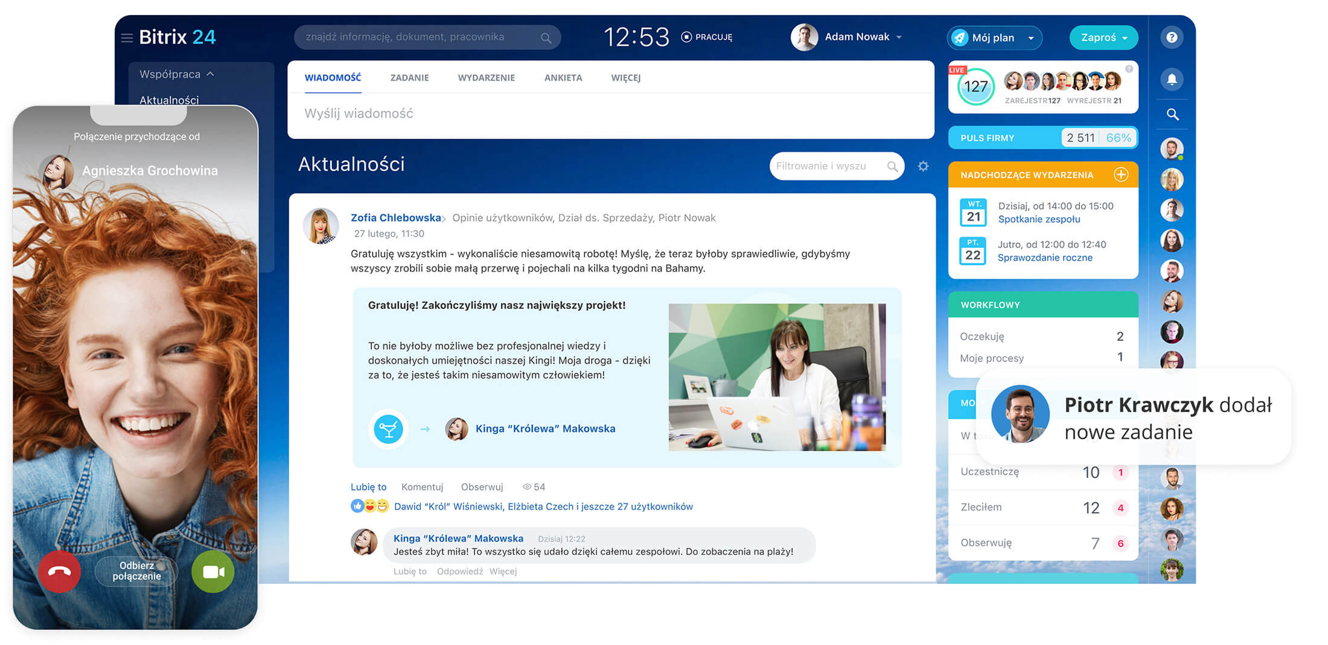Decline the call with red phone icon
The height and width of the screenshot is (645, 1328).
tap(59, 571)
